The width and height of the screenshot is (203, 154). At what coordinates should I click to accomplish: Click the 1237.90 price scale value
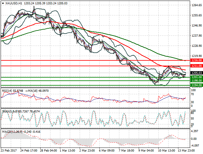[196, 35]
